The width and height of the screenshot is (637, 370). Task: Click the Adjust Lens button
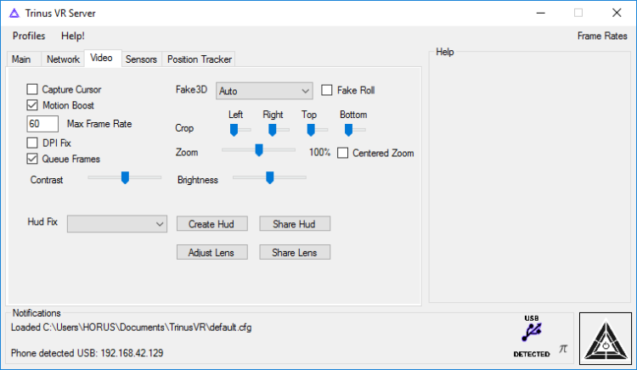point(211,252)
